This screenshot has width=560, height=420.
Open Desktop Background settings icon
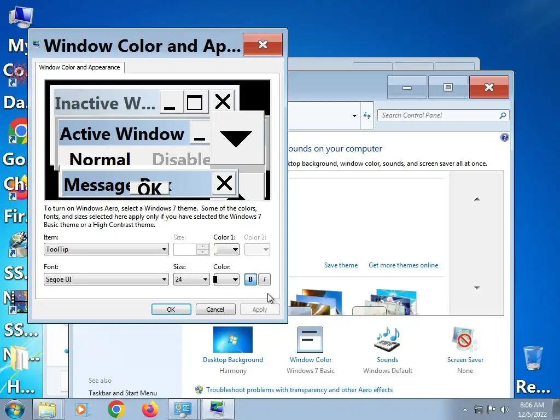click(x=233, y=340)
